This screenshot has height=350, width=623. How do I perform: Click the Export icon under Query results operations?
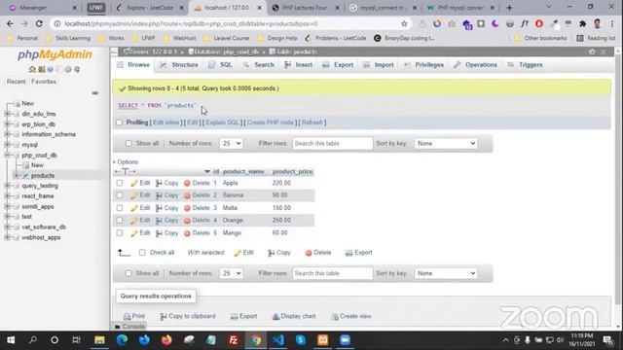tap(234, 316)
